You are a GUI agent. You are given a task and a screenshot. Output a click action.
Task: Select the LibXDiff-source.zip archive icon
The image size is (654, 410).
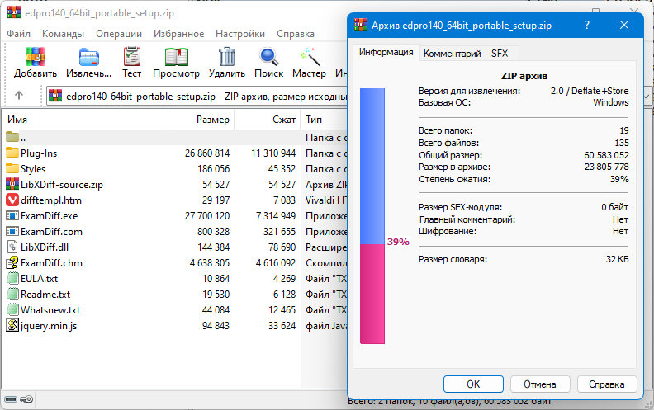(x=12, y=184)
